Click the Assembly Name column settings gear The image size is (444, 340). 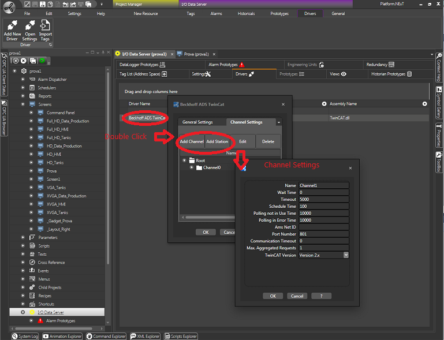tap(424, 104)
